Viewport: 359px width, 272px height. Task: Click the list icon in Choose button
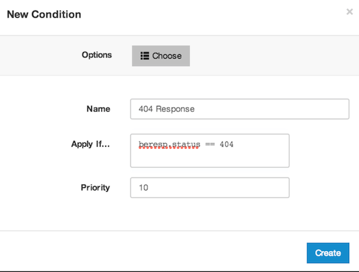[x=145, y=56]
